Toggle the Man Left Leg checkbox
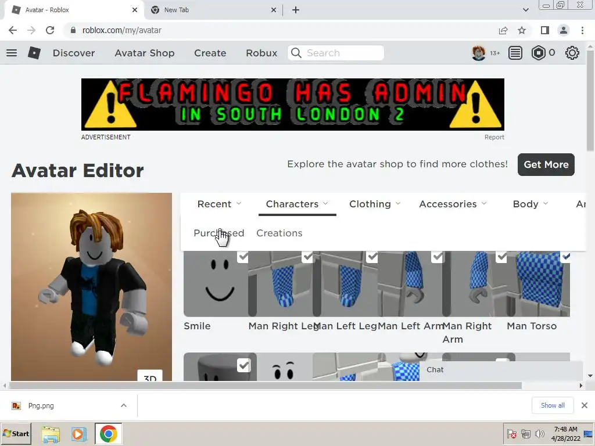The width and height of the screenshot is (595, 446). click(372, 257)
